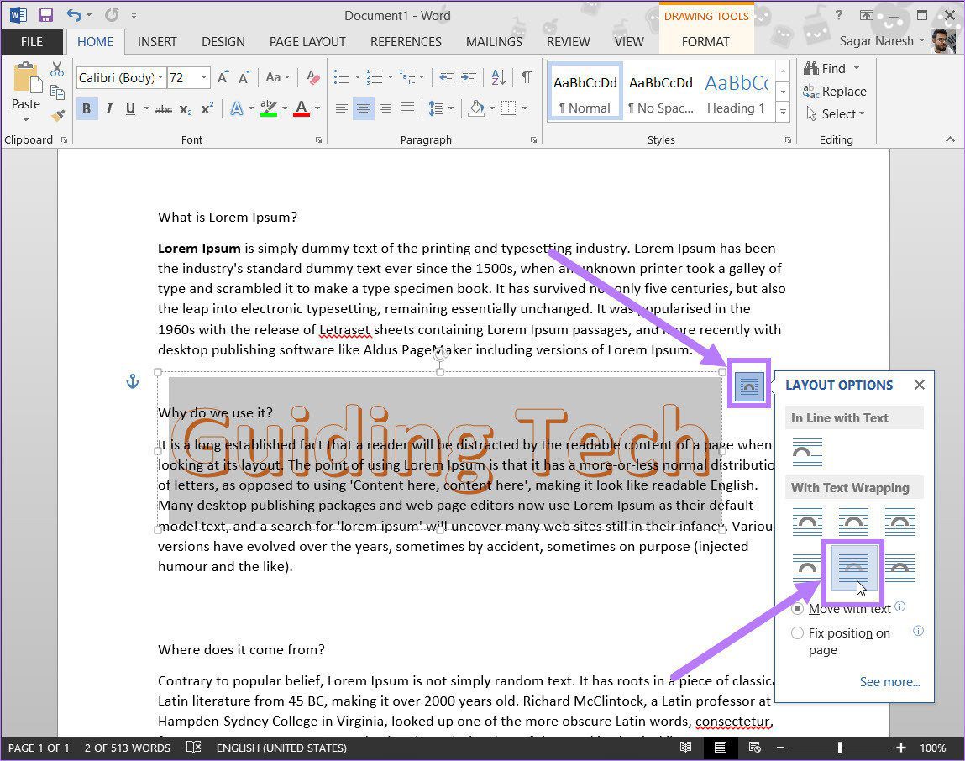Adjust the zoom slider in status bar
965x761 pixels.
840,748
